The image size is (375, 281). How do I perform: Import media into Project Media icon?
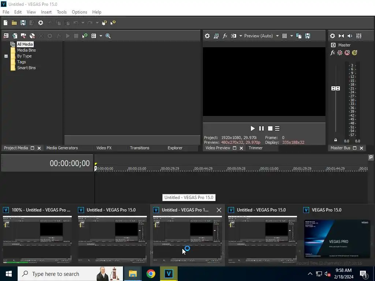point(15,36)
